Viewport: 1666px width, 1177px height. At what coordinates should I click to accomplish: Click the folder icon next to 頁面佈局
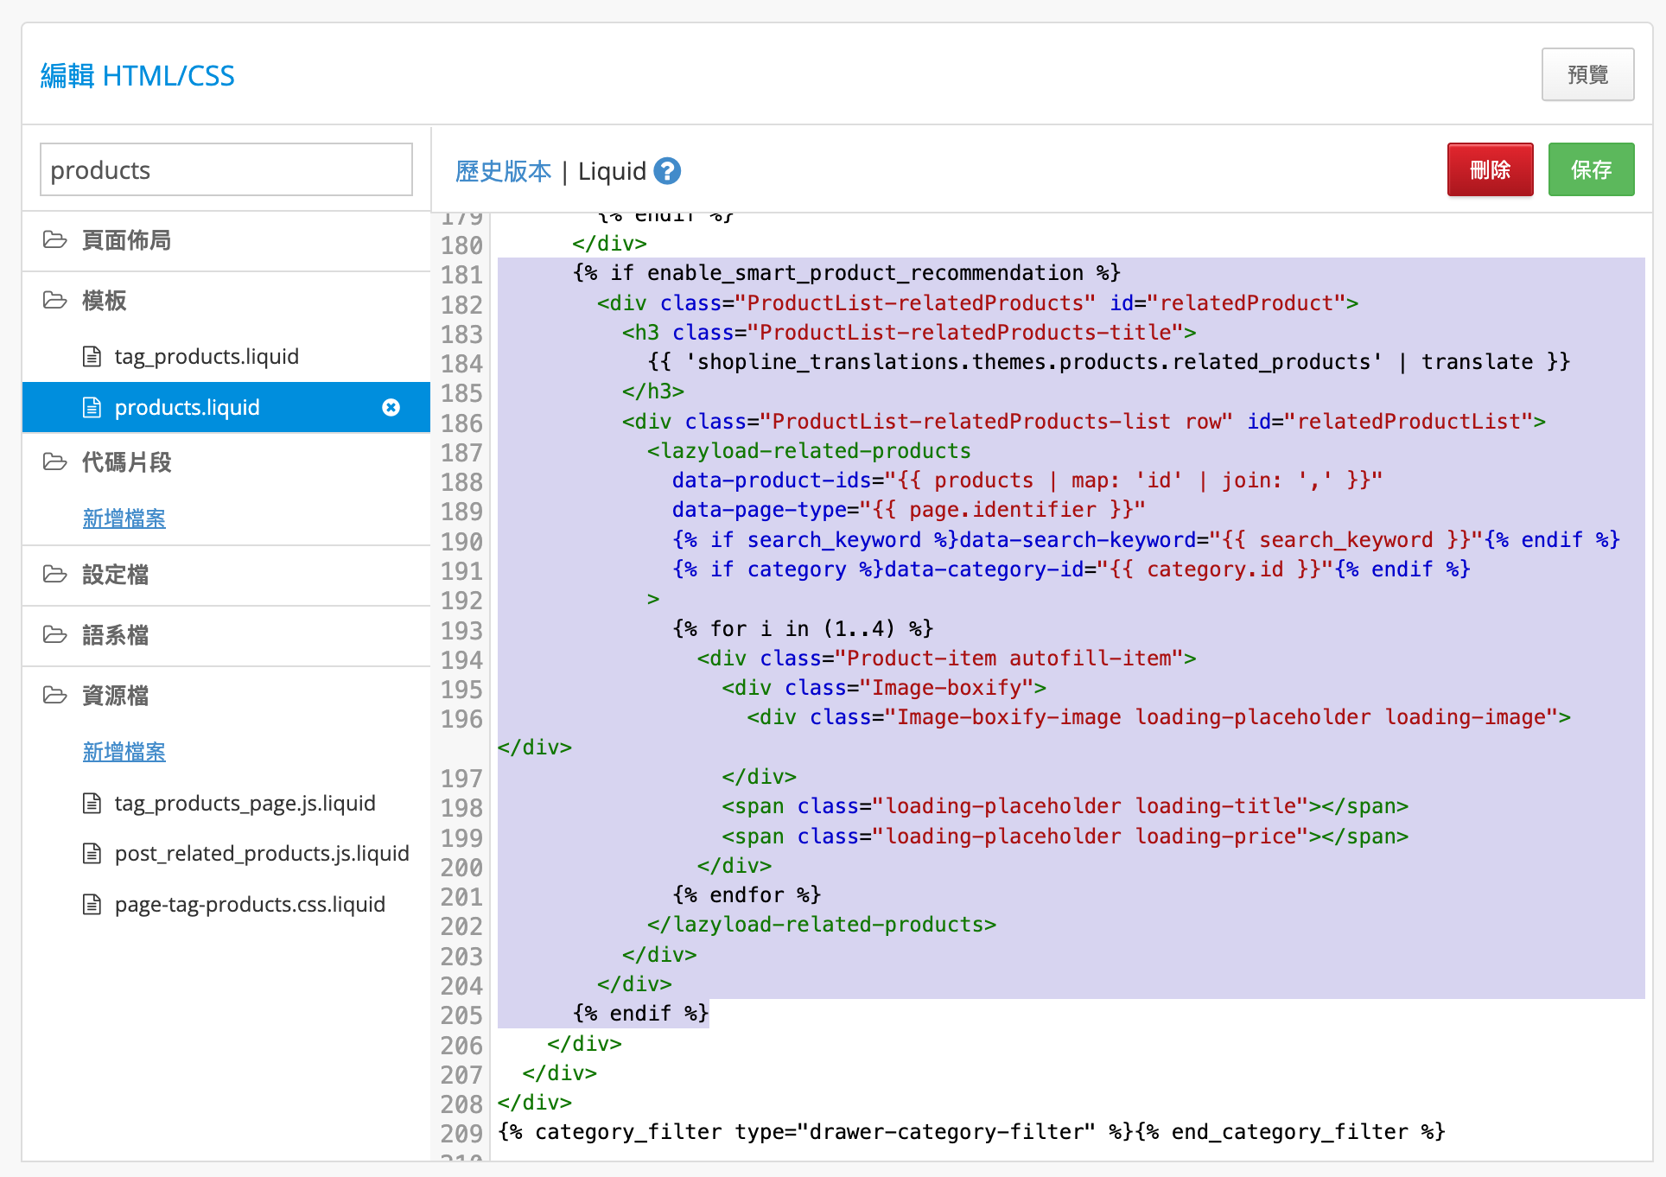55,239
